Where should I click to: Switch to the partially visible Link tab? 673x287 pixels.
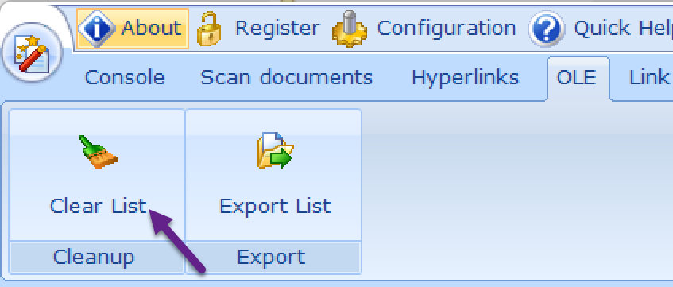649,78
